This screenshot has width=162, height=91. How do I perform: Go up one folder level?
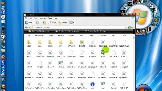click(45, 22)
